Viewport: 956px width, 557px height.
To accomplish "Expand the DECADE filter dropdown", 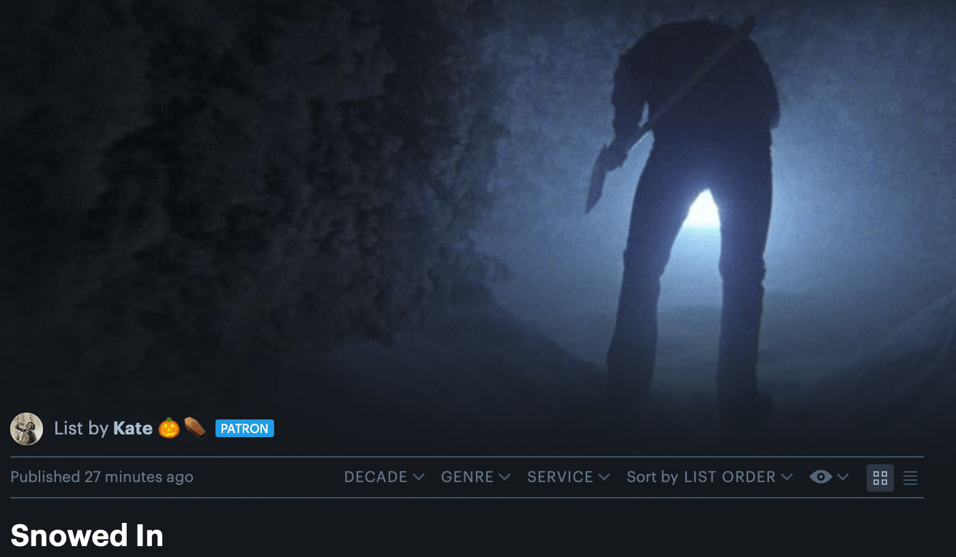I will [385, 477].
